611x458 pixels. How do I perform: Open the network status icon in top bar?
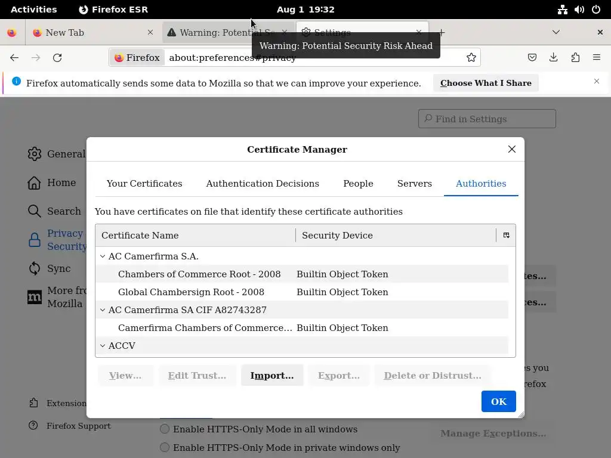562,10
